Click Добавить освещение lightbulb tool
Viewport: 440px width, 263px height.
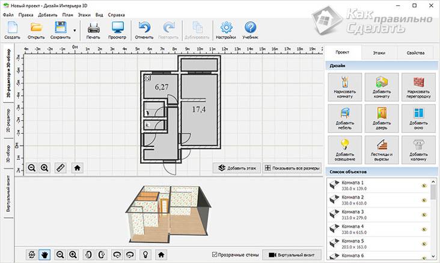pyautogui.click(x=345, y=150)
